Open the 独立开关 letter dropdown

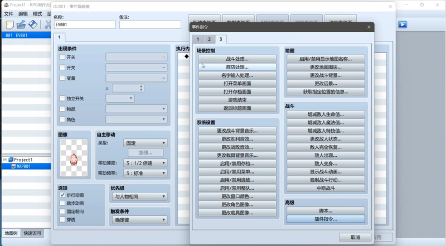[120, 98]
